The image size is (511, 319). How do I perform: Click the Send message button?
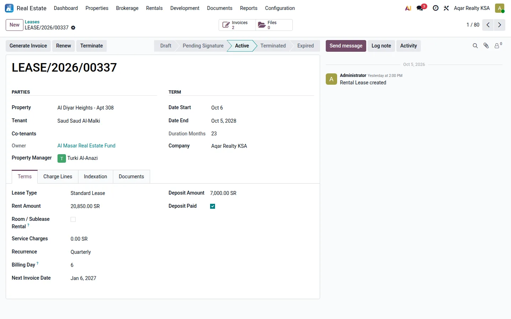click(x=346, y=46)
